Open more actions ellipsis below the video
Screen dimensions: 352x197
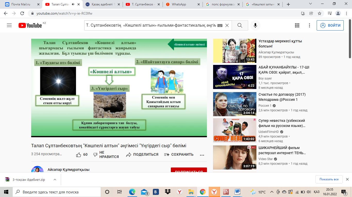[x=202, y=155]
